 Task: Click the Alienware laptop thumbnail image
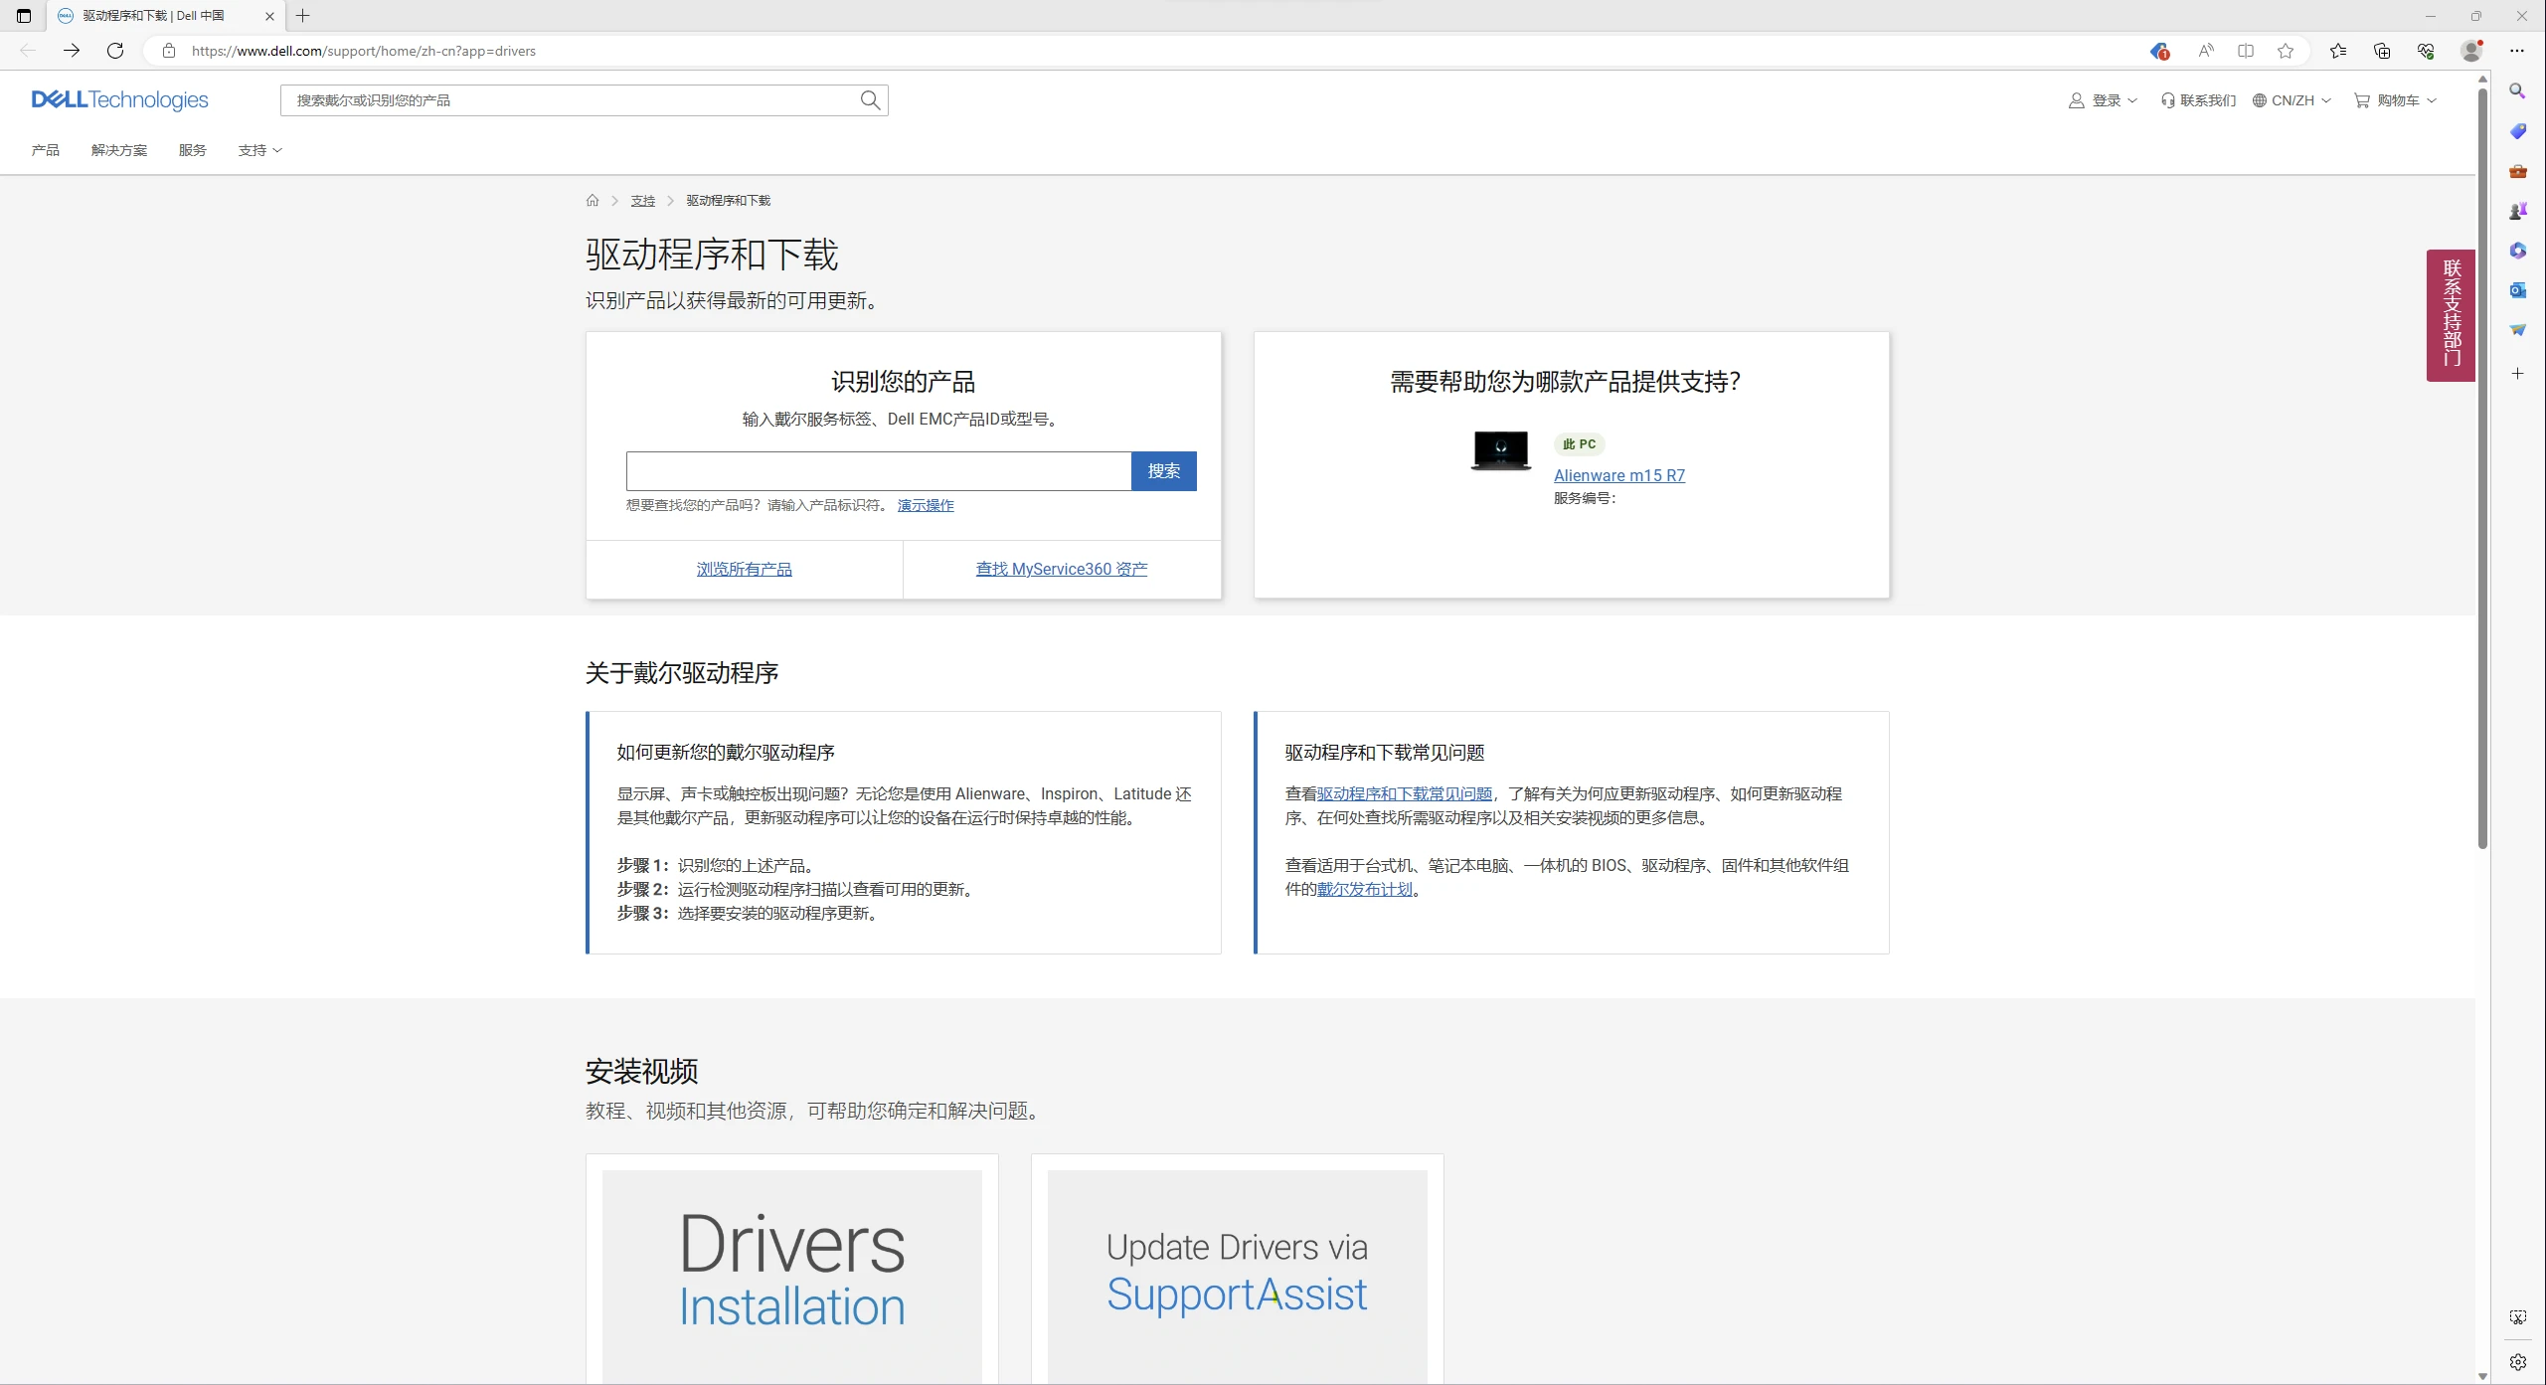[1501, 450]
